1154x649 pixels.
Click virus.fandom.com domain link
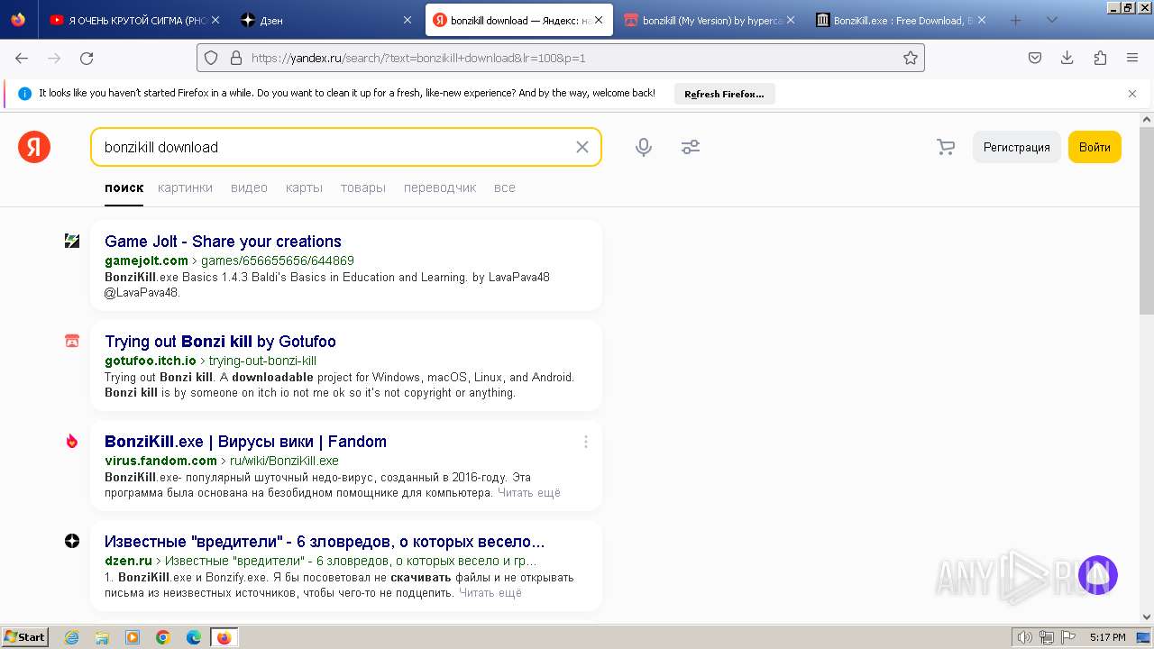click(x=160, y=461)
